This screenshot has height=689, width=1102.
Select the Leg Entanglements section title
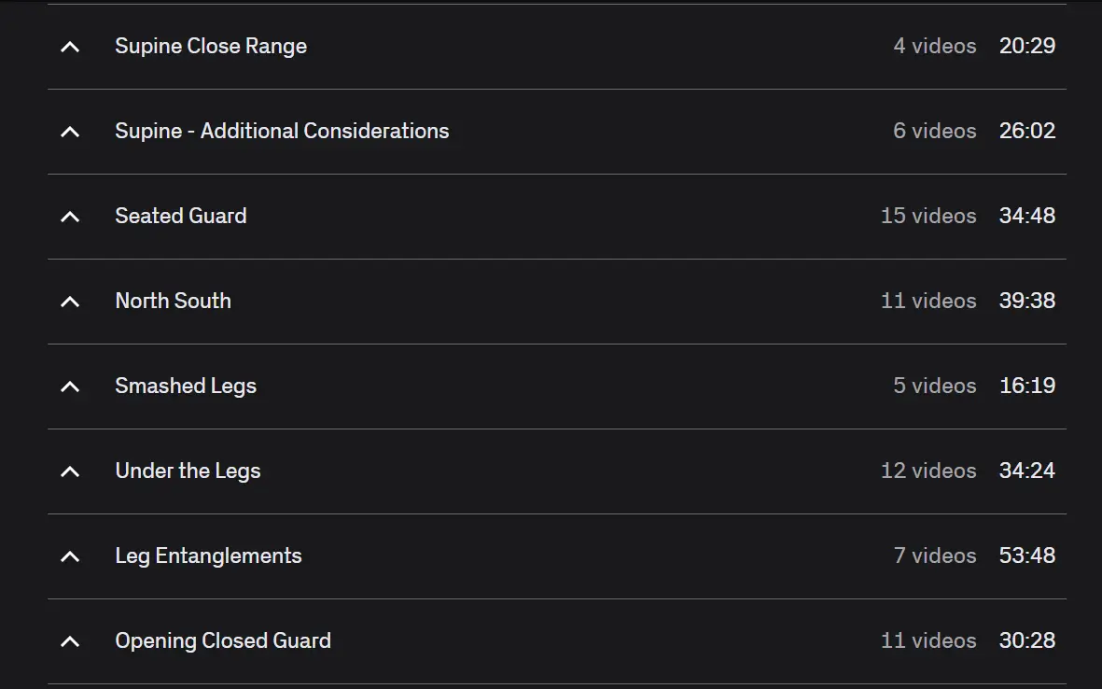208,556
